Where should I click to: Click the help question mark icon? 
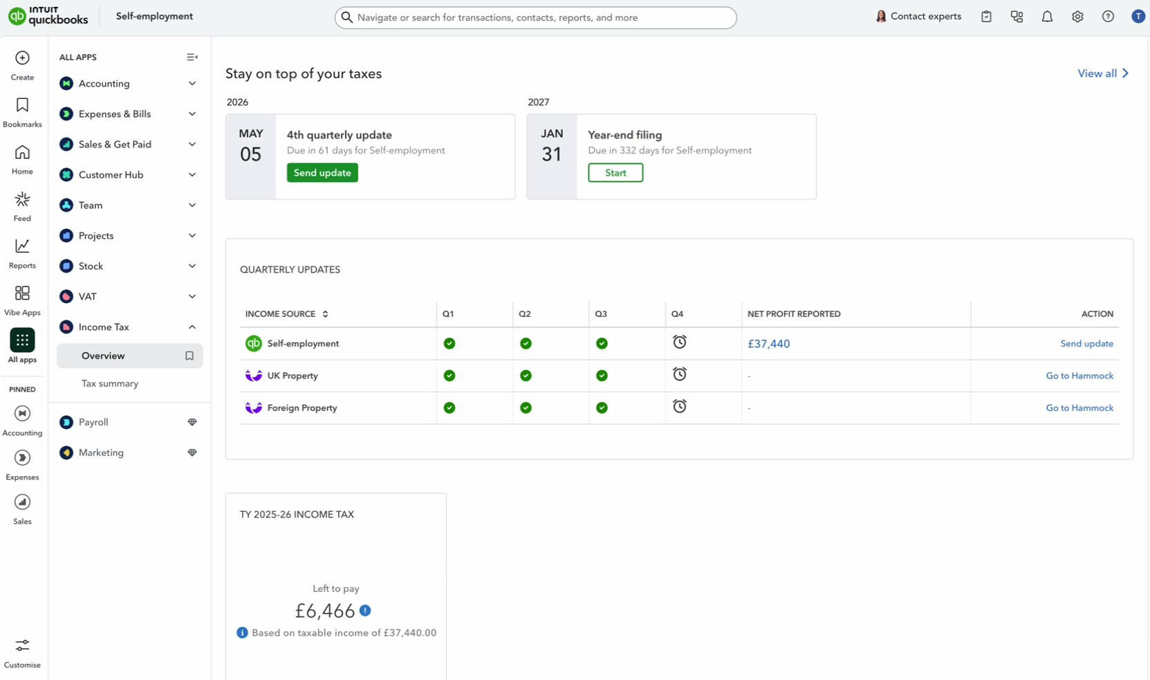point(1108,17)
